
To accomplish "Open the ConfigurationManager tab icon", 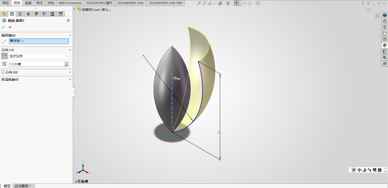I will (20, 14).
